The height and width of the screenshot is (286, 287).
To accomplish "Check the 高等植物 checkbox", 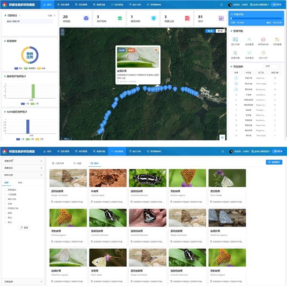I will click(5, 190).
